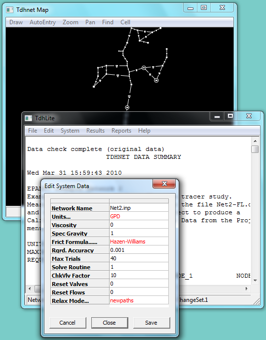Click the Tdhnet Map title bar icon
This screenshot has height=340, width=266.
click(9, 10)
